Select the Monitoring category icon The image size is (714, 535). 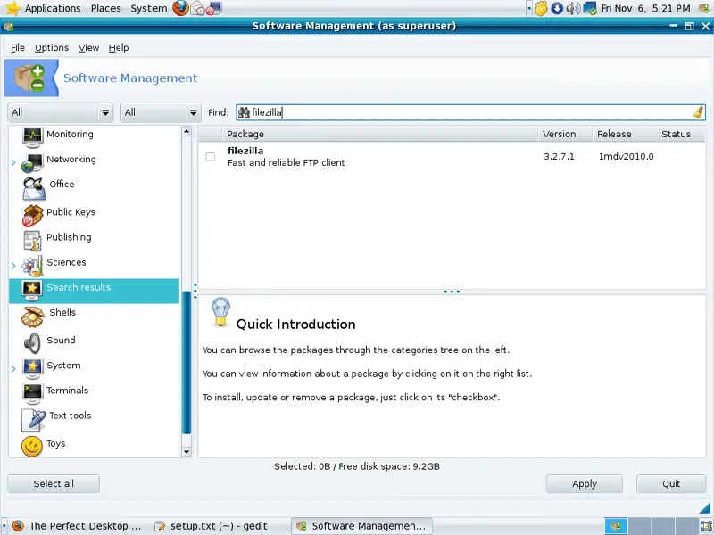click(32, 136)
